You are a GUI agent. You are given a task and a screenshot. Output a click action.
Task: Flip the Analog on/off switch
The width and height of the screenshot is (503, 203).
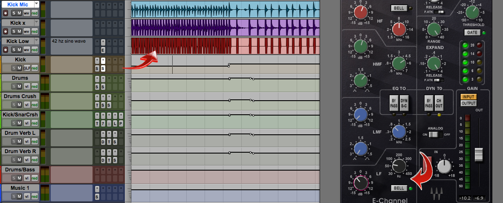[x=434, y=135]
